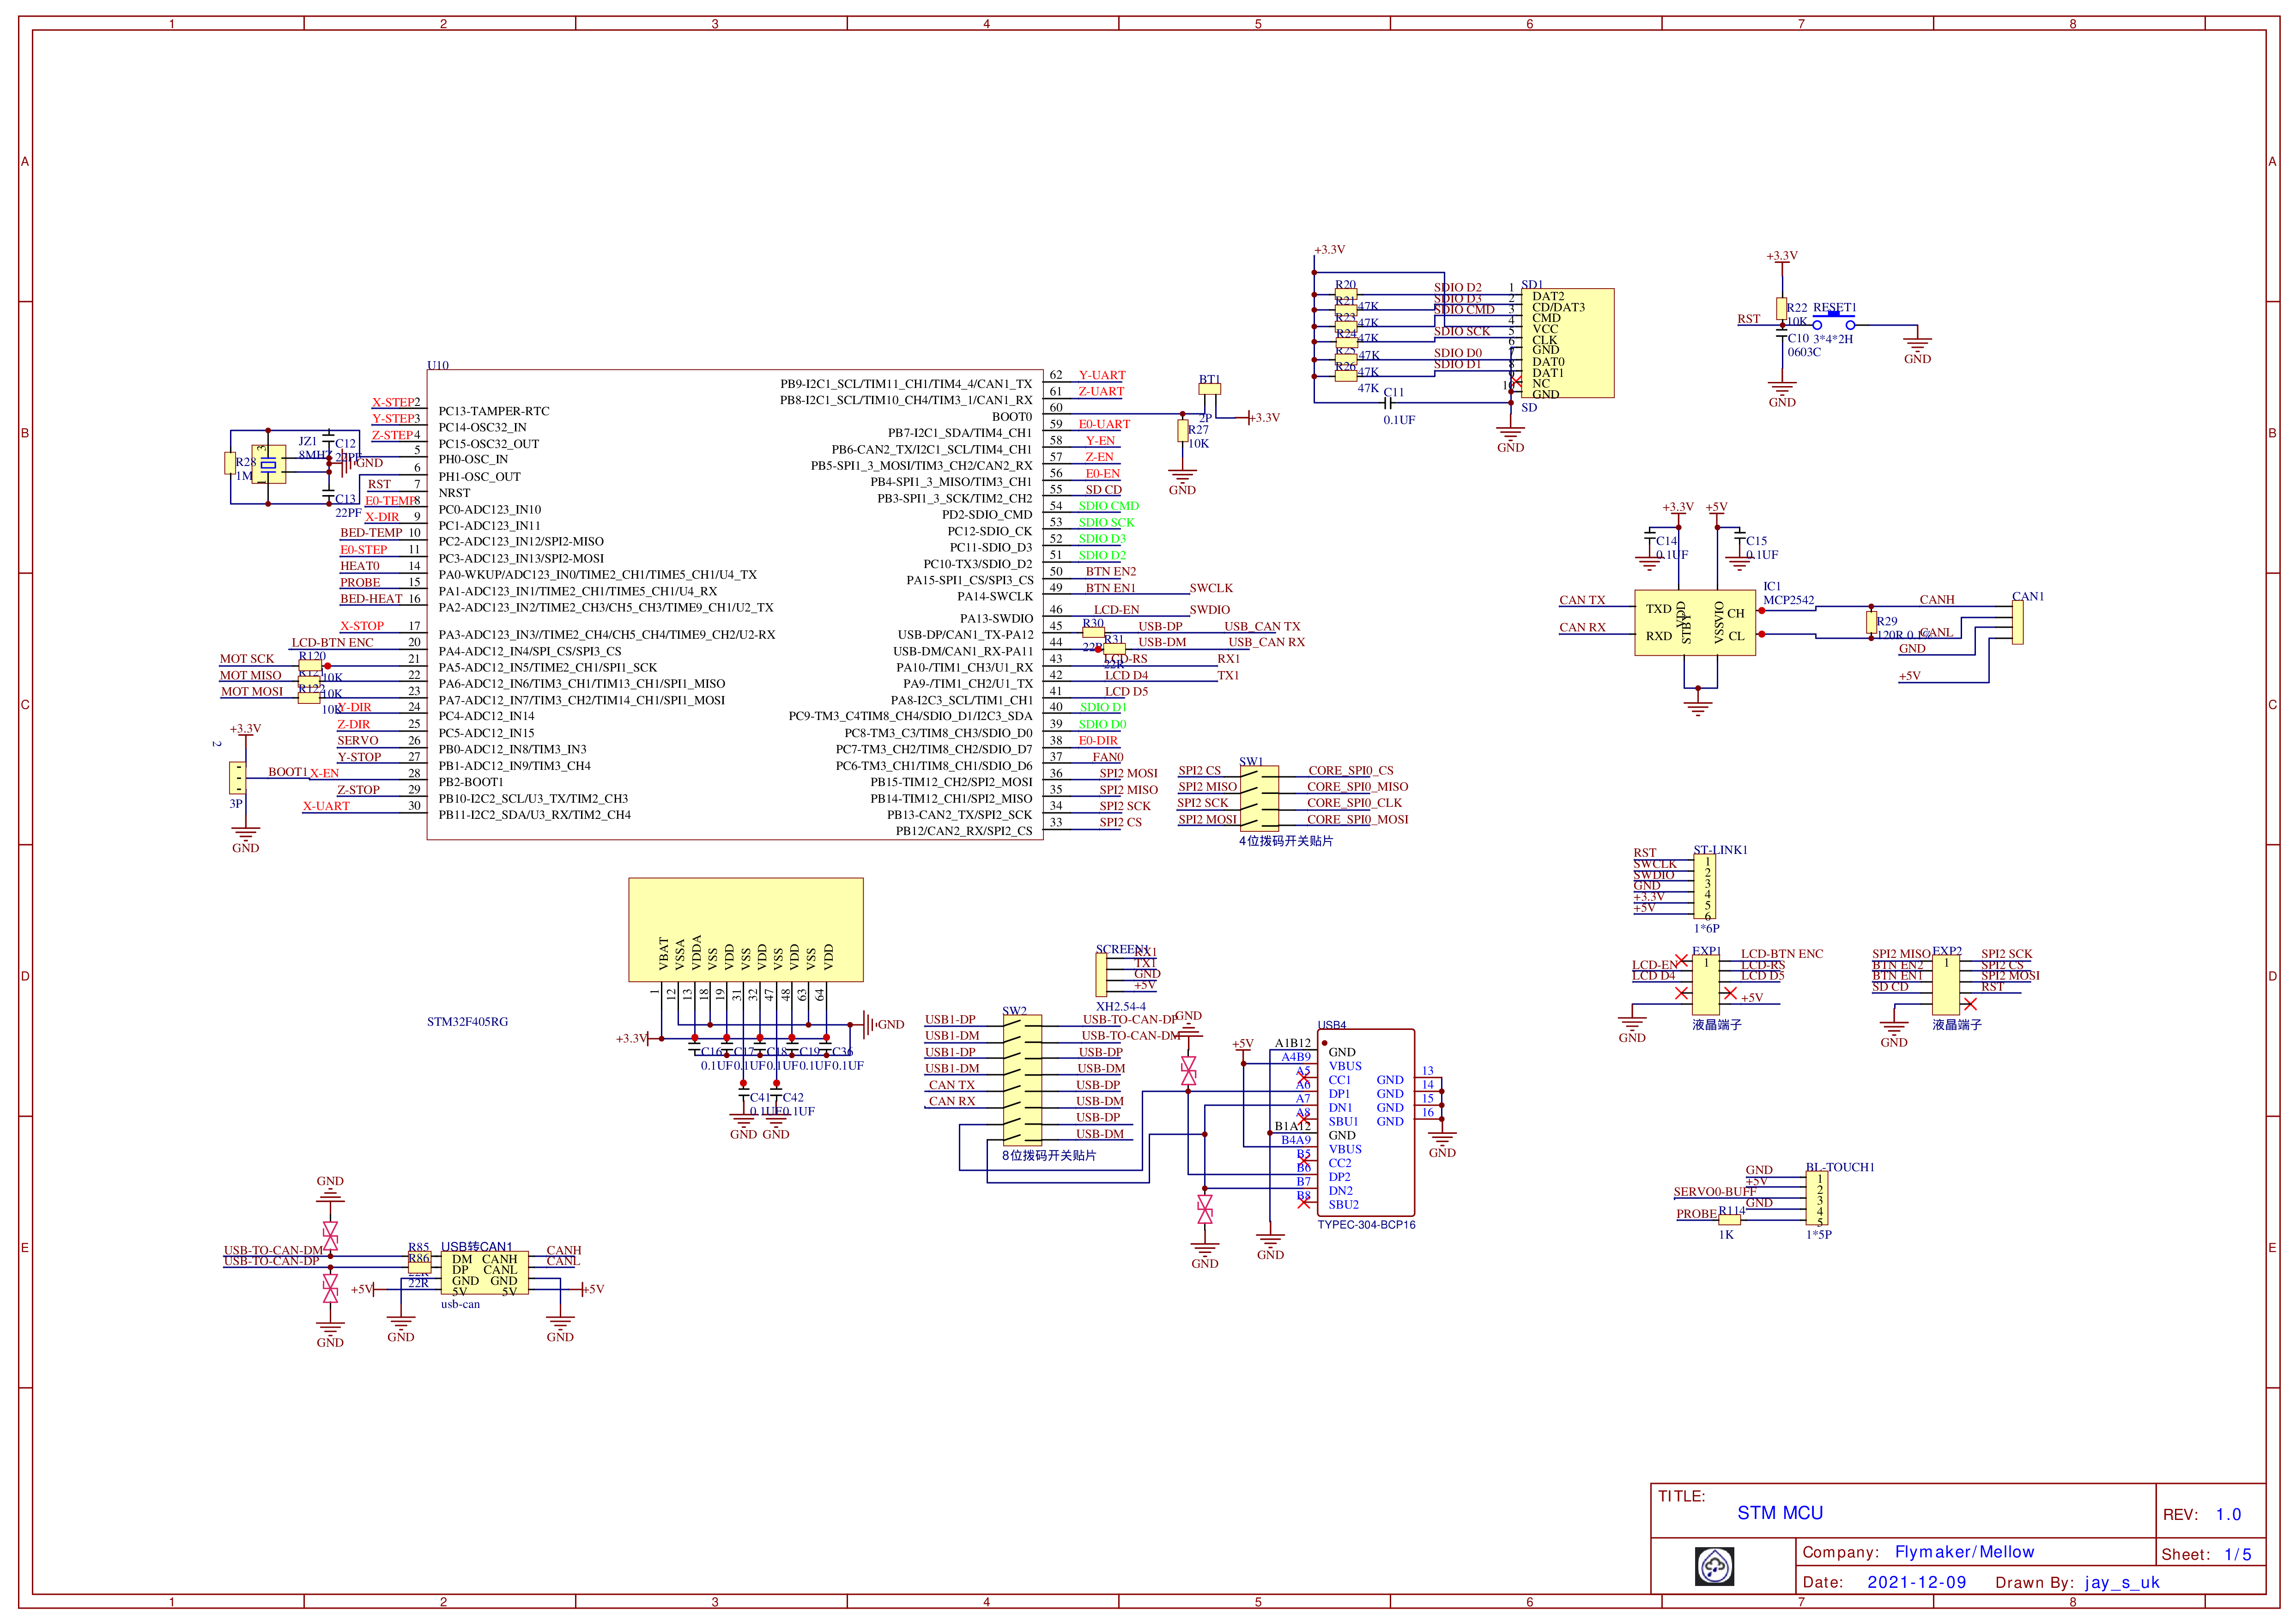Select the BL-TOUCH1 five-pin header
Screen dimensions: 2296x1622
[x=1817, y=1199]
